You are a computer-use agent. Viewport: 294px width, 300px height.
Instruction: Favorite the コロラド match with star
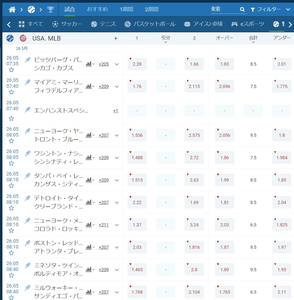pyautogui.click(x=11, y=231)
